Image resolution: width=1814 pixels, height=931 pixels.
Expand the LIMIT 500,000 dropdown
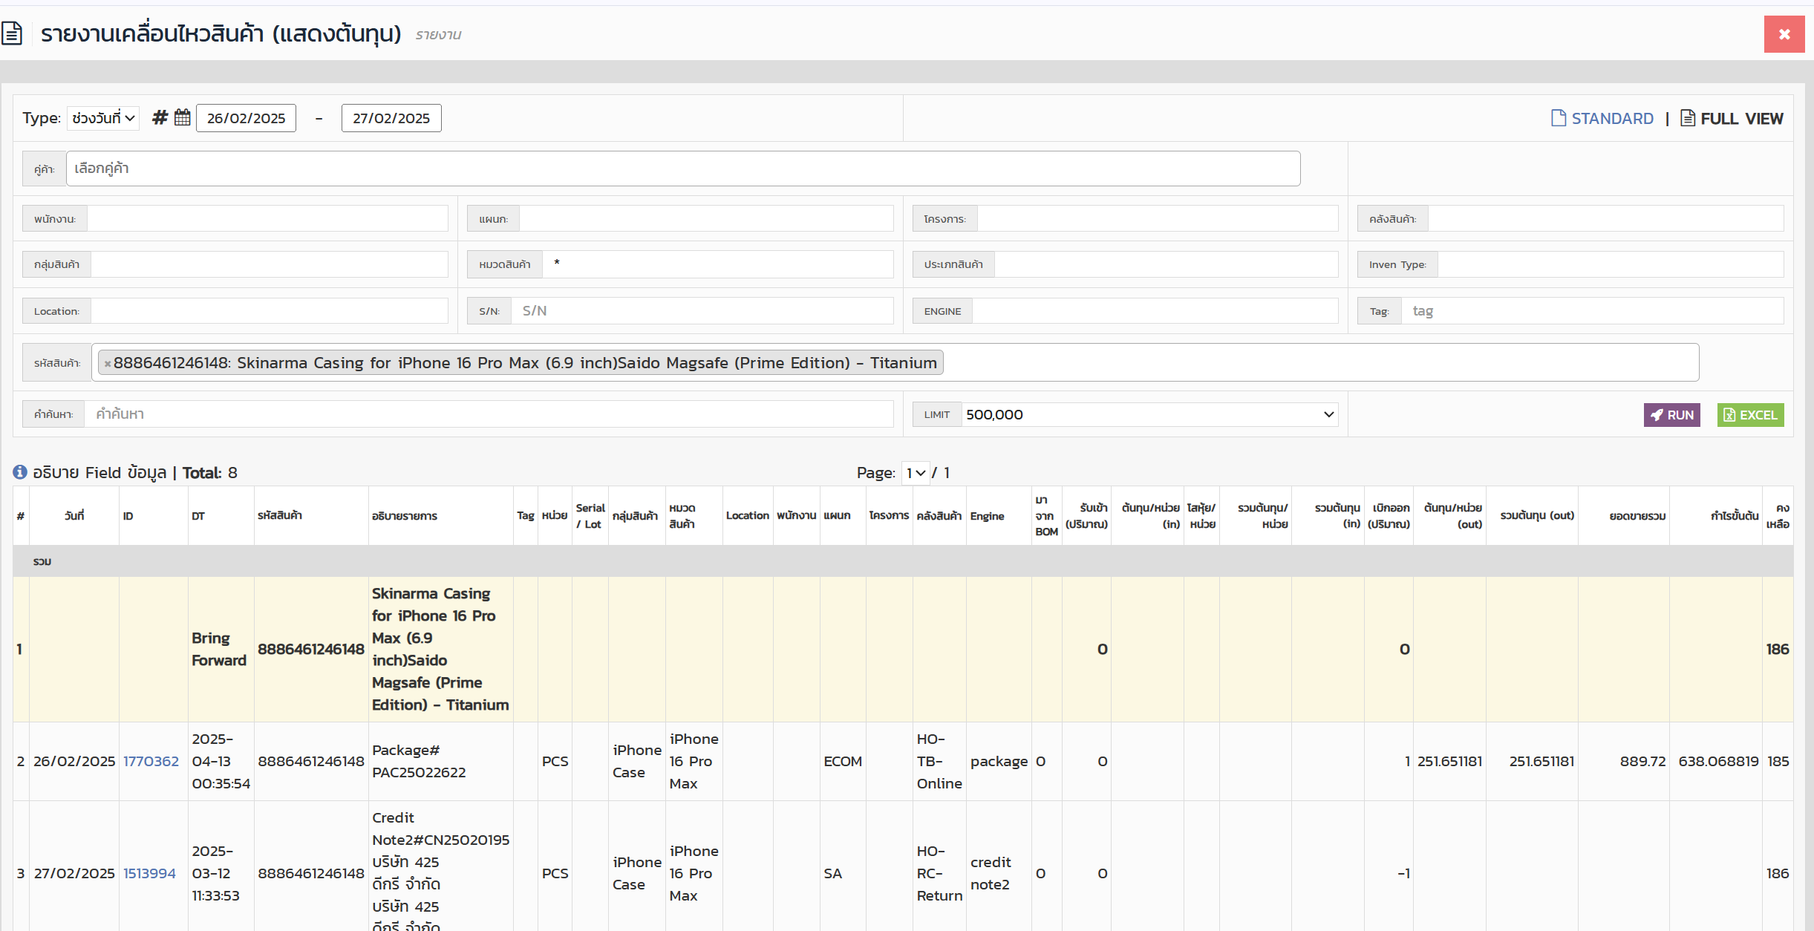[x=1149, y=414]
